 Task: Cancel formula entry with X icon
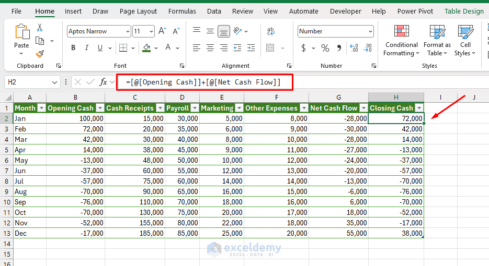pyautogui.click(x=78, y=82)
